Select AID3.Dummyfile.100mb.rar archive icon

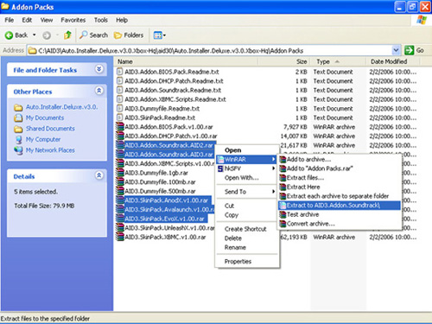pyautogui.click(x=120, y=182)
